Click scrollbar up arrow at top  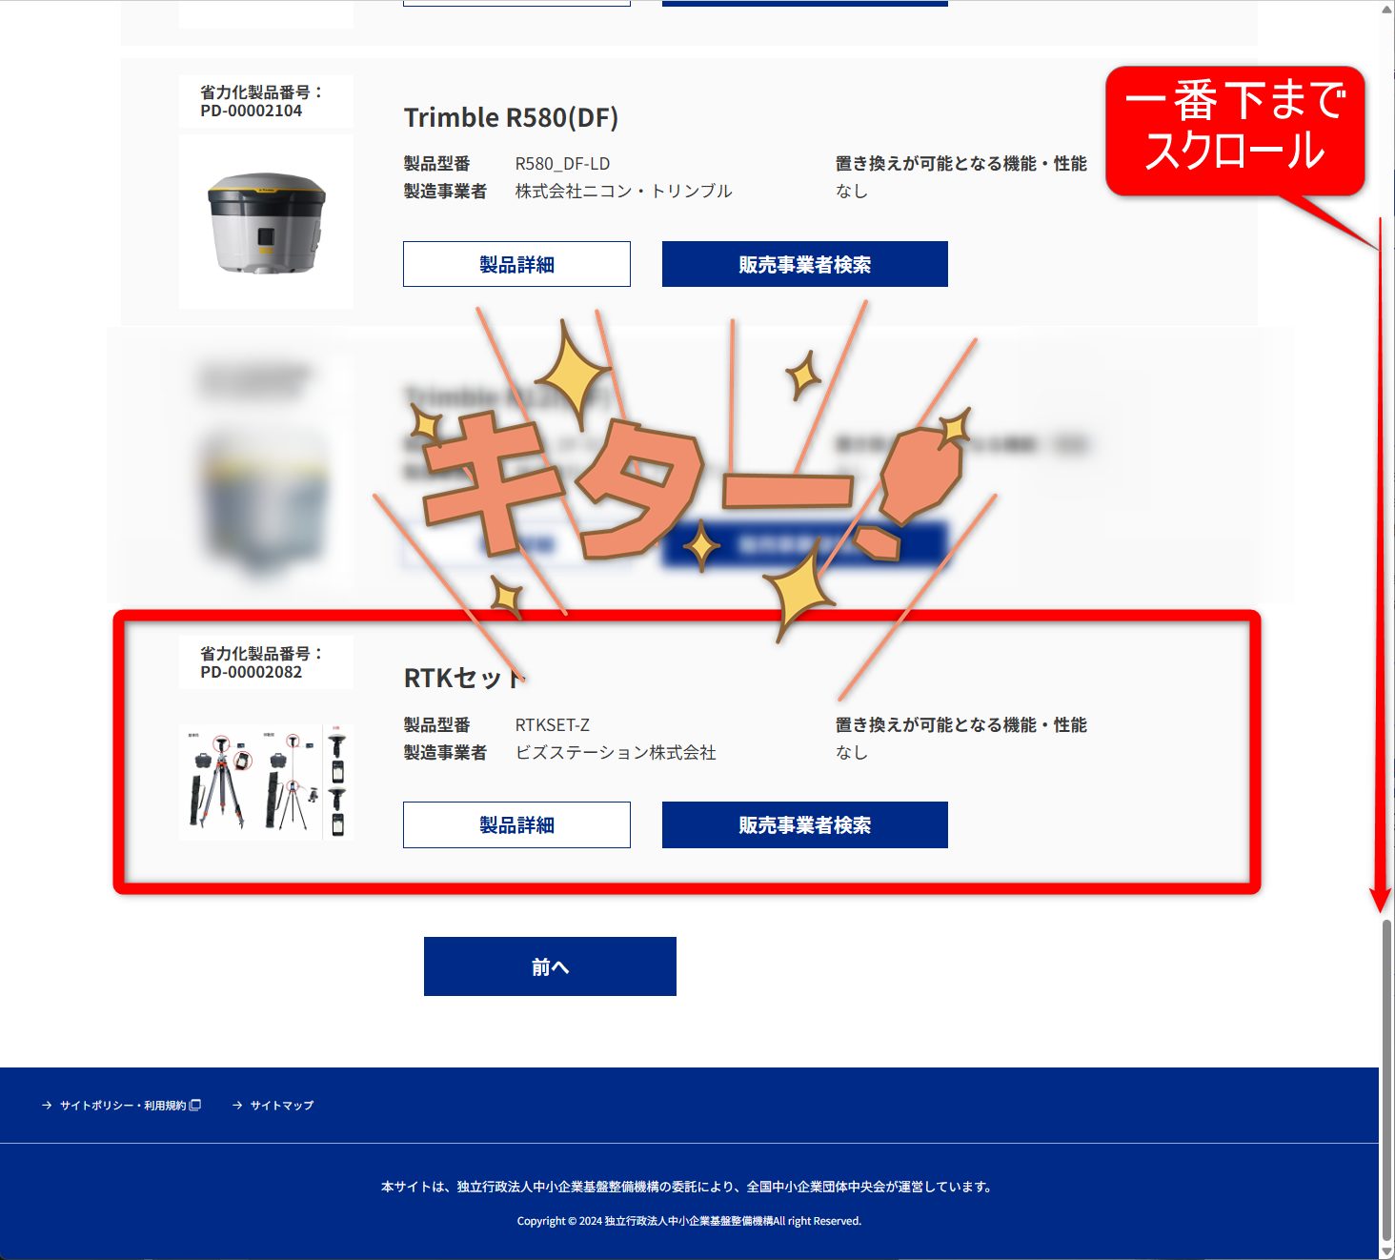pyautogui.click(x=1386, y=8)
